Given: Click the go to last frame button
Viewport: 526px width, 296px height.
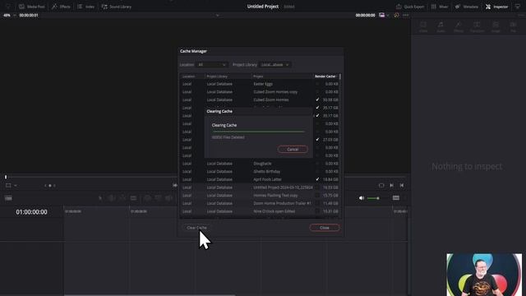Looking at the screenshot, I should point(402,185).
